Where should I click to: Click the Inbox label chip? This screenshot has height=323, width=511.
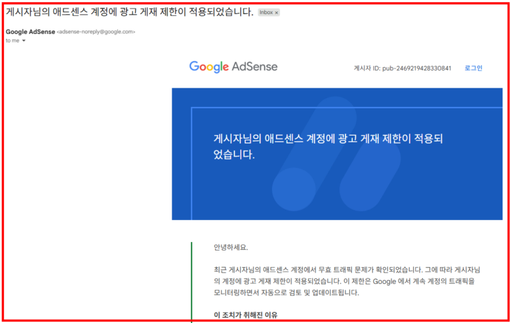(x=269, y=13)
